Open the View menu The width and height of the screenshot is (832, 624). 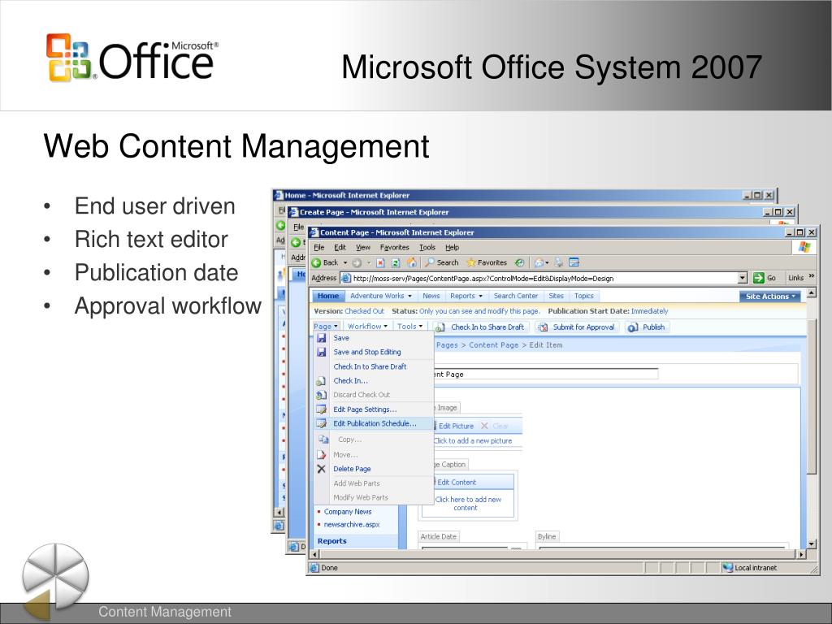[x=363, y=247]
